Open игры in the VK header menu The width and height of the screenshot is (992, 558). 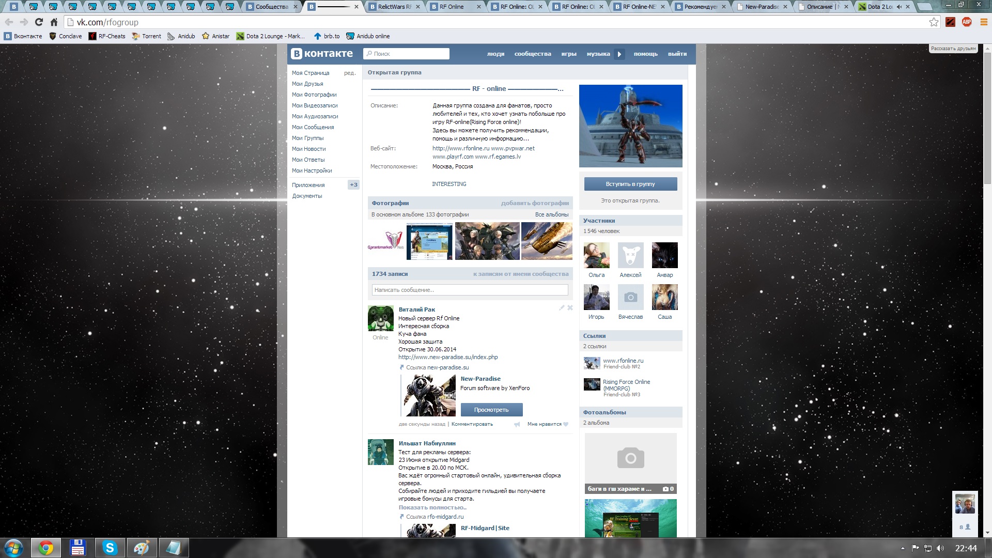(569, 54)
